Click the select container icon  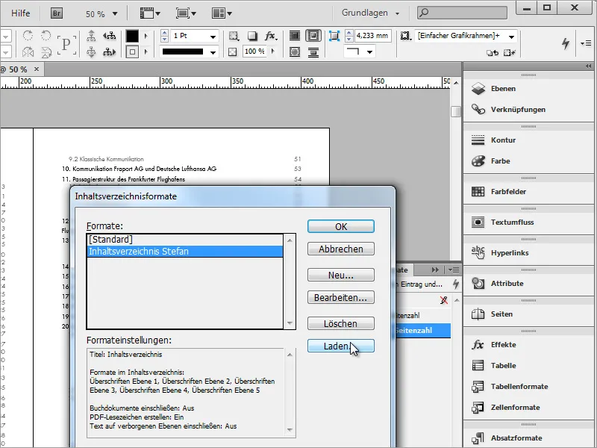[x=91, y=36]
